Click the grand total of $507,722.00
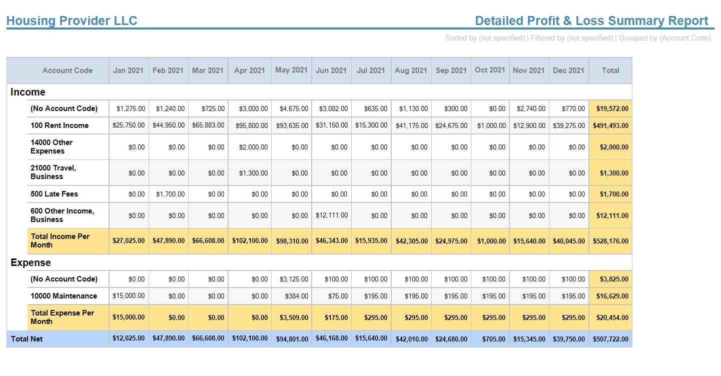Image resolution: width=721 pixels, height=376 pixels. tap(610, 339)
